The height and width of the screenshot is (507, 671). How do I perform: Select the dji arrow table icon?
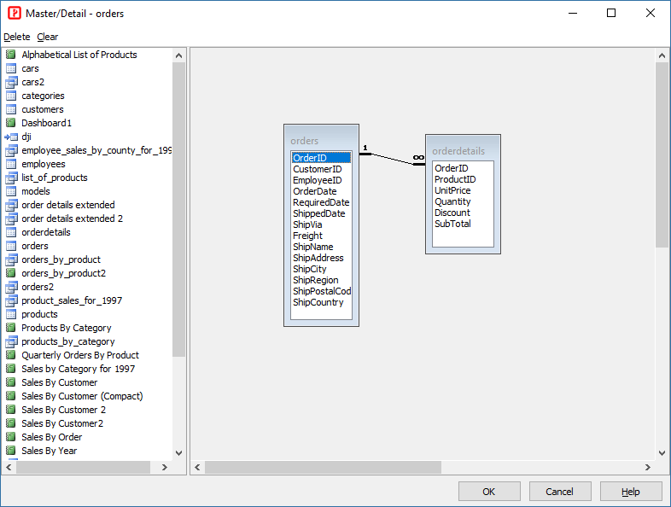[x=11, y=137]
